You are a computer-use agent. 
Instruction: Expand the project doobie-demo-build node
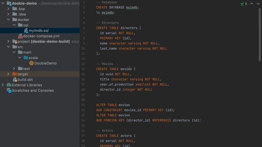tap(8, 41)
